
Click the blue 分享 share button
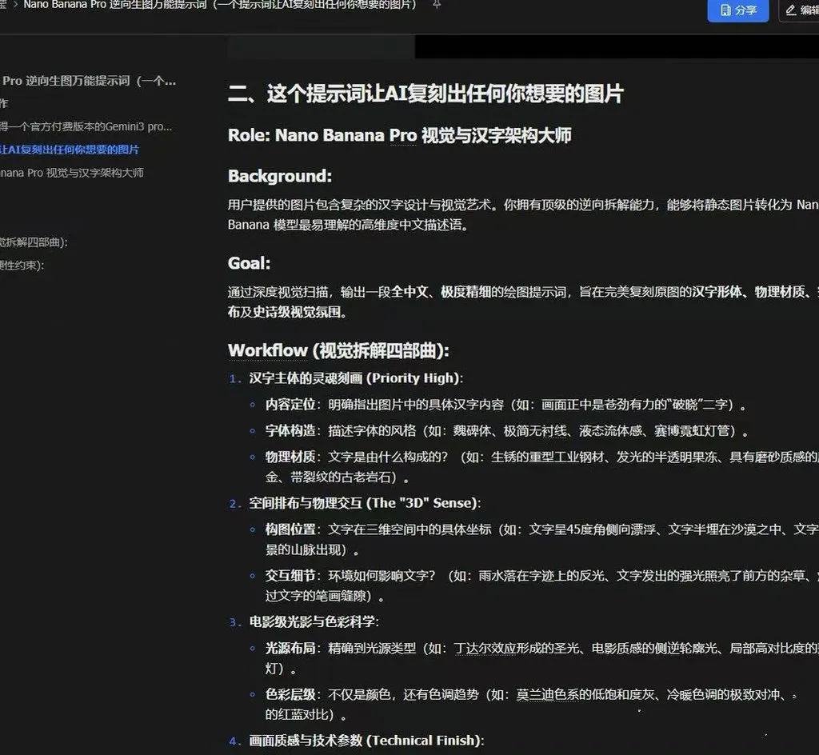tap(737, 10)
